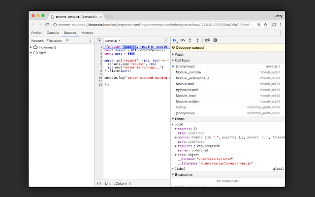Switch to the Console tab
Image resolution: width=315 pixels, height=197 pixels.
point(53,33)
